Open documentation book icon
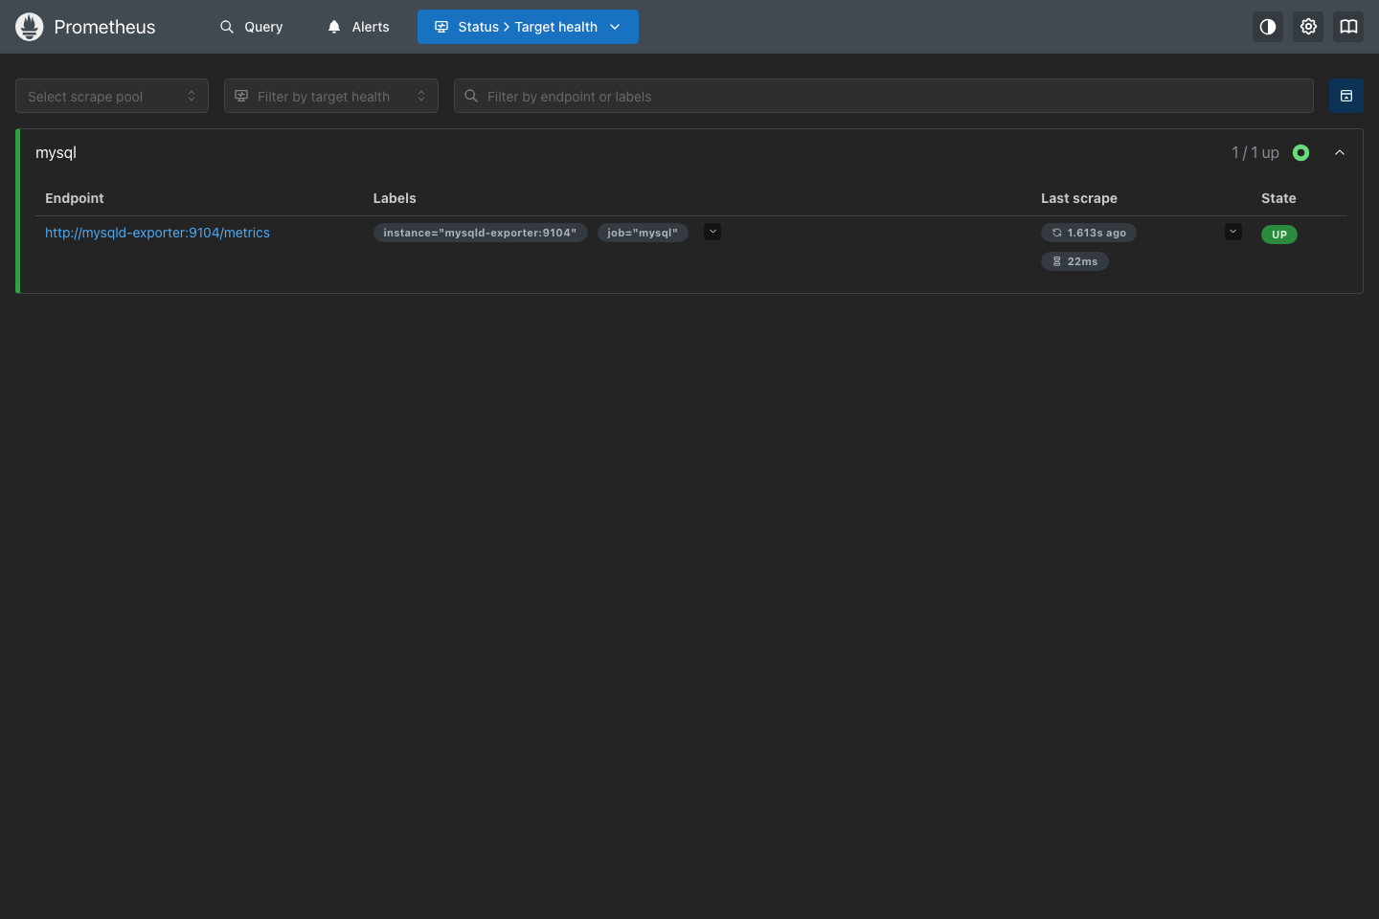Screen dimensions: 1379x919 [1348, 27]
